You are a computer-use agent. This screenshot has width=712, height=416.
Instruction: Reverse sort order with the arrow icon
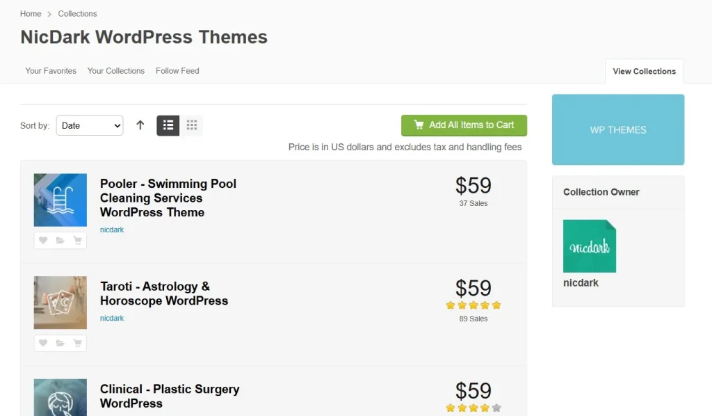(x=140, y=125)
